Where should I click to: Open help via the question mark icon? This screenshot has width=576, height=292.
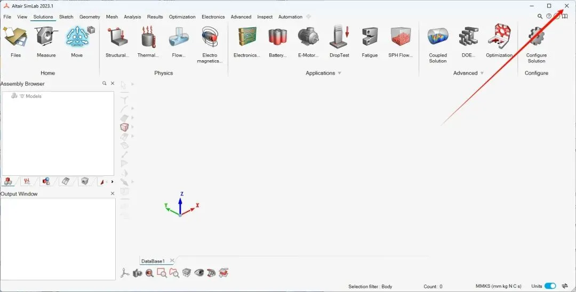point(549,17)
